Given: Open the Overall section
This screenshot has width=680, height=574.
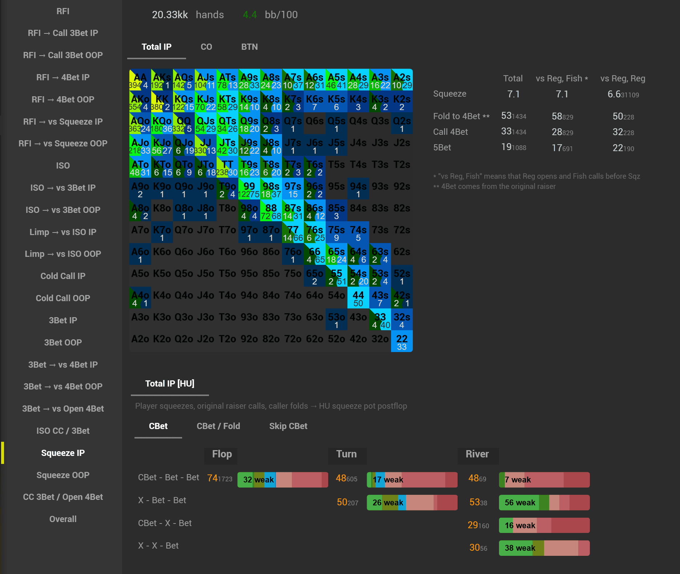Looking at the screenshot, I should pos(63,519).
